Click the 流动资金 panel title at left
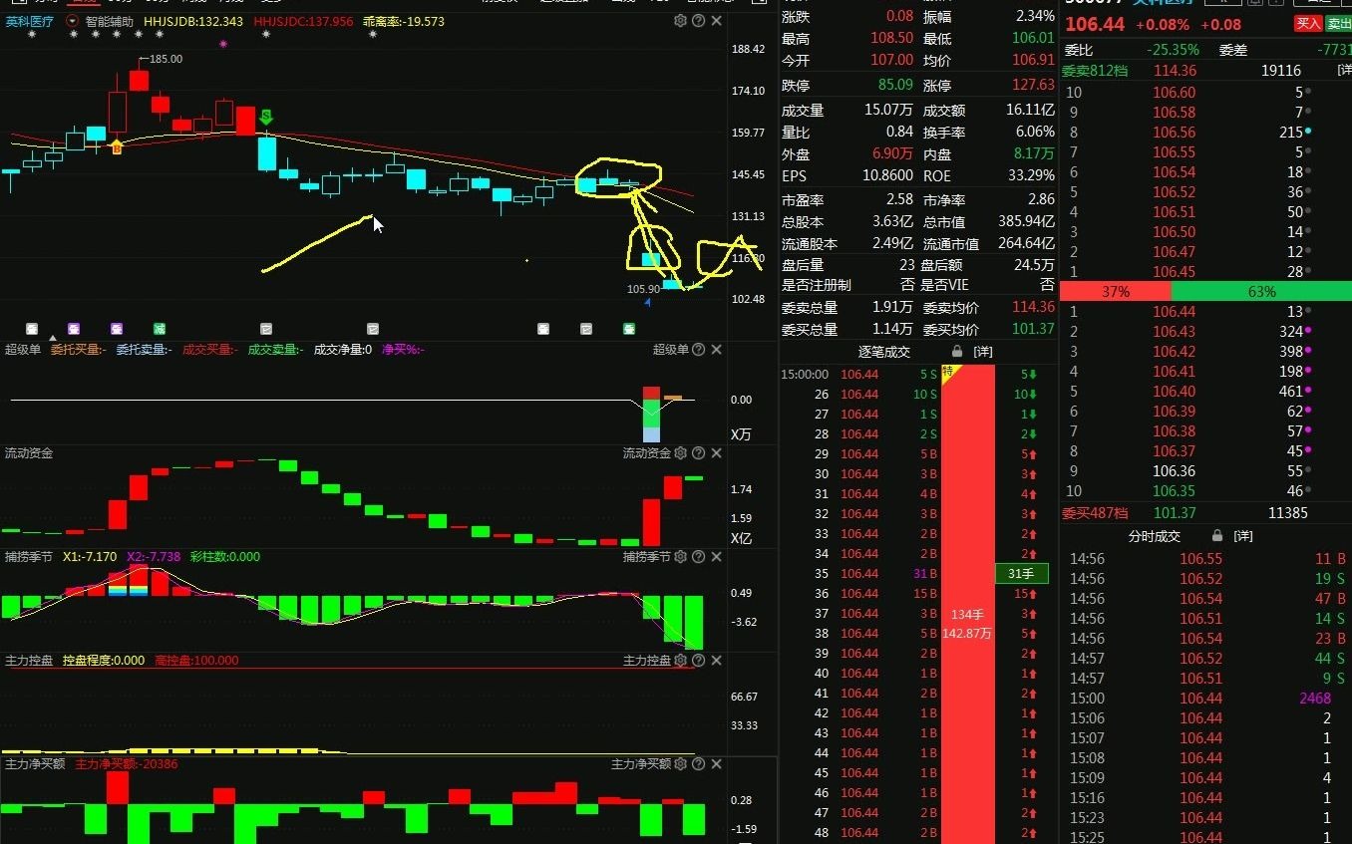1352x844 pixels. coord(29,453)
